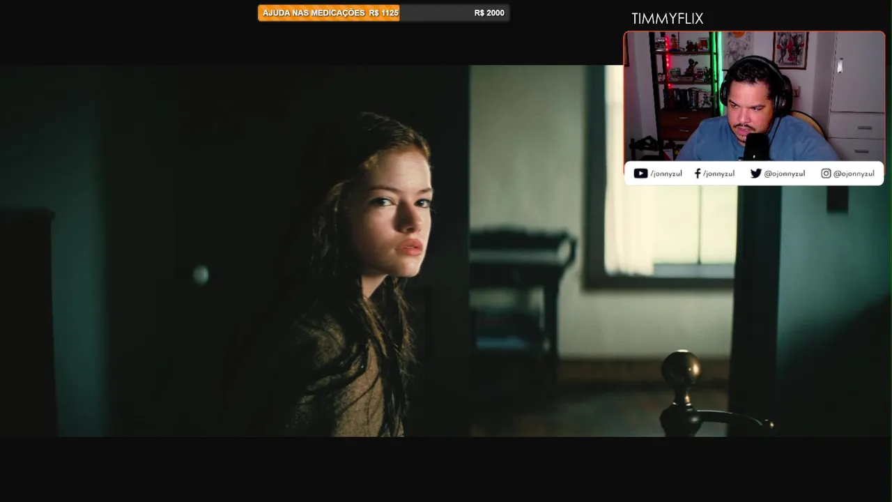Viewport: 892px width, 502px height.
Task: Click the YouTube icon in the social bar
Action: click(x=640, y=174)
